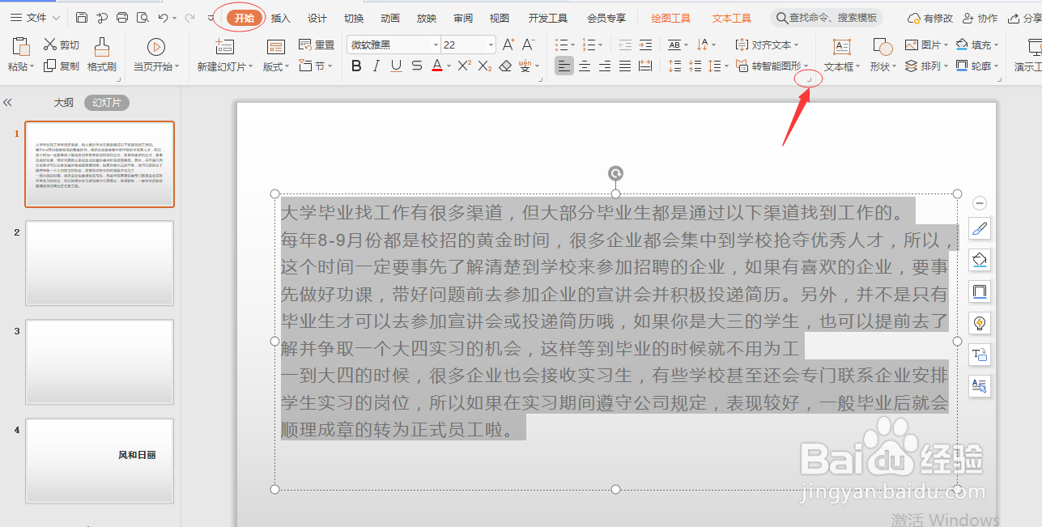
Task: Undo the last action
Action: coord(163,18)
